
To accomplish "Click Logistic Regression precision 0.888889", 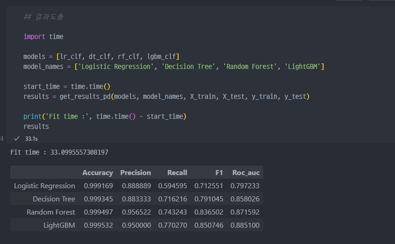I will click(136, 186).
